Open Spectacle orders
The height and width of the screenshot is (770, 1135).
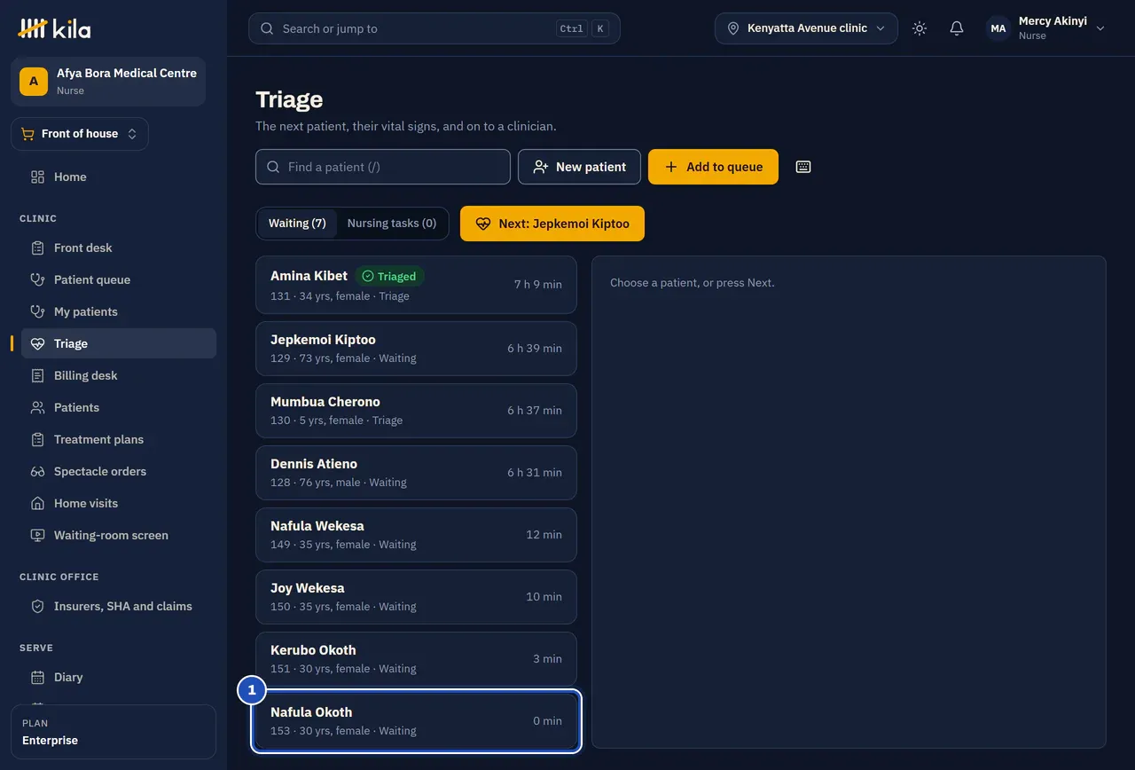click(x=119, y=471)
